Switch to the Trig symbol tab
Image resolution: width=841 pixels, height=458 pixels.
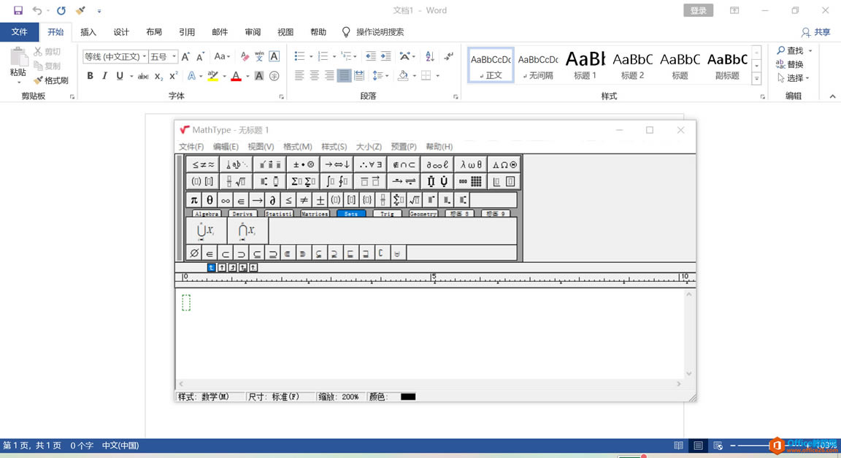point(387,214)
